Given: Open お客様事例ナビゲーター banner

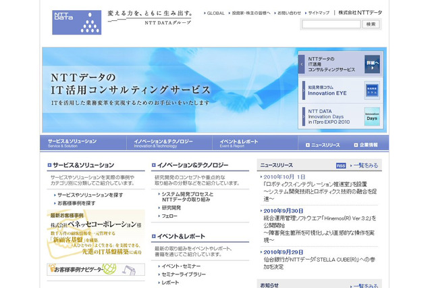Looking at the screenshot, I should [96, 270].
